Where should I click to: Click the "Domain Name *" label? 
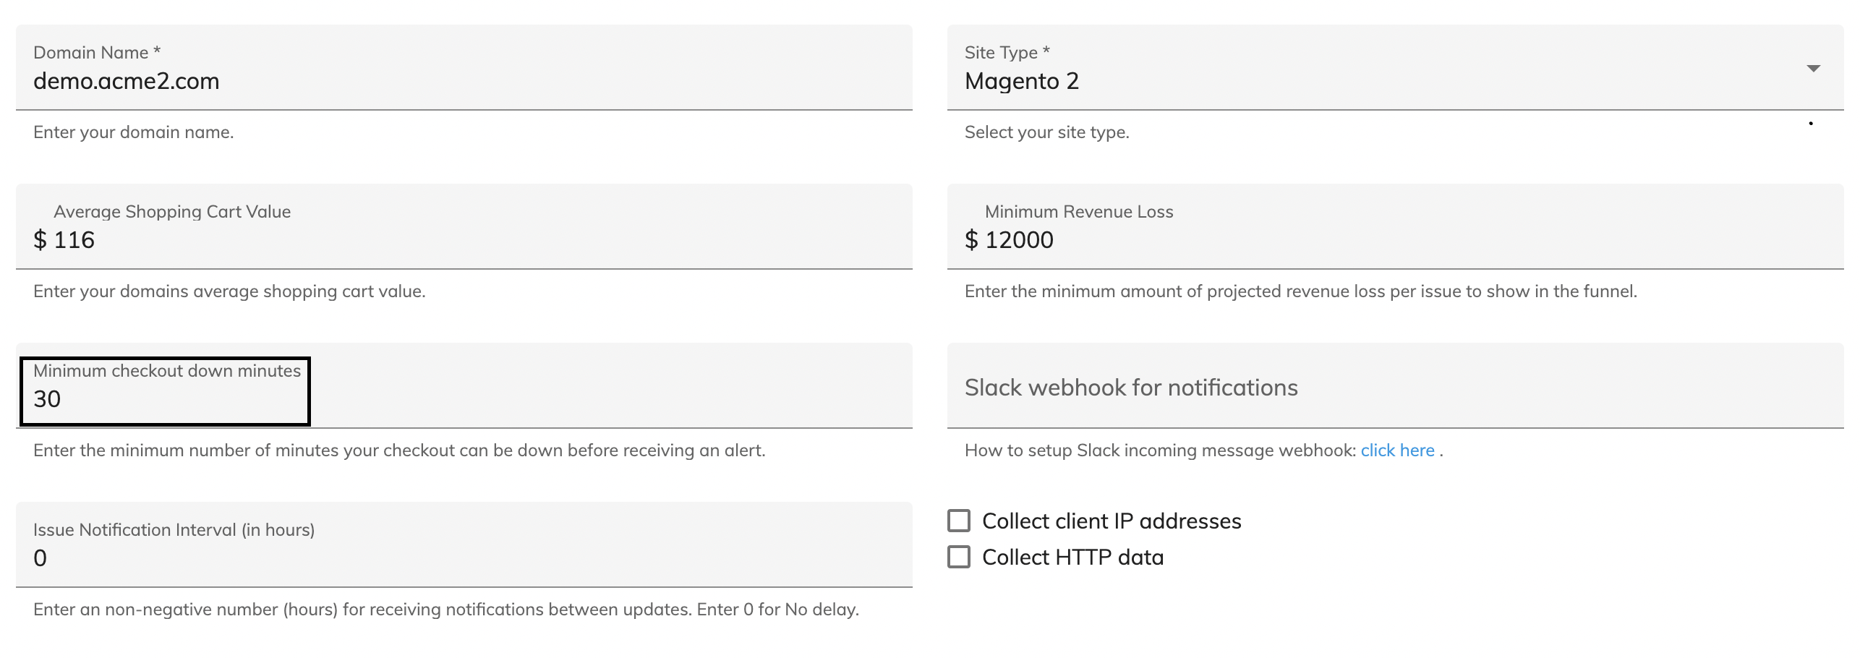(97, 53)
